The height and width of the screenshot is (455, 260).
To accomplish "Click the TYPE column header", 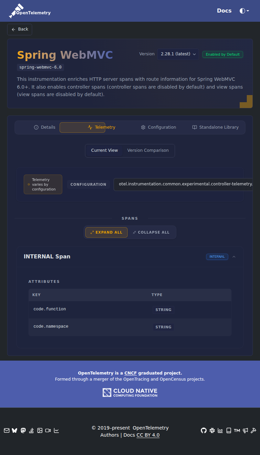I will [157, 295].
